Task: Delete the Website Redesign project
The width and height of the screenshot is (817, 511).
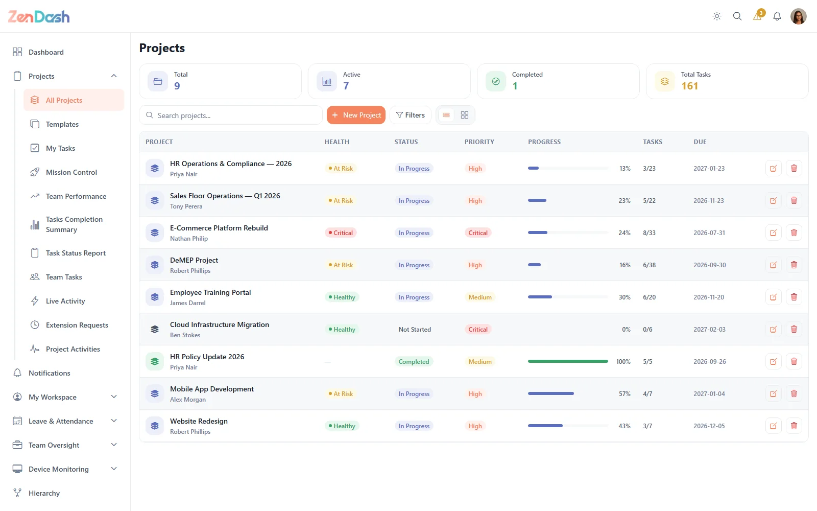Action: [794, 426]
